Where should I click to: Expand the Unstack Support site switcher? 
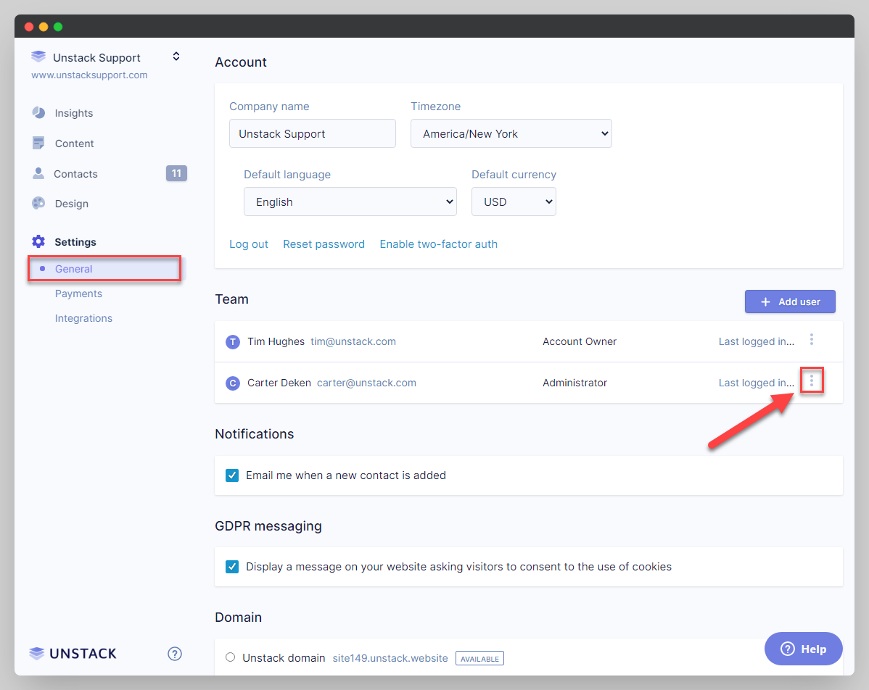(x=176, y=57)
